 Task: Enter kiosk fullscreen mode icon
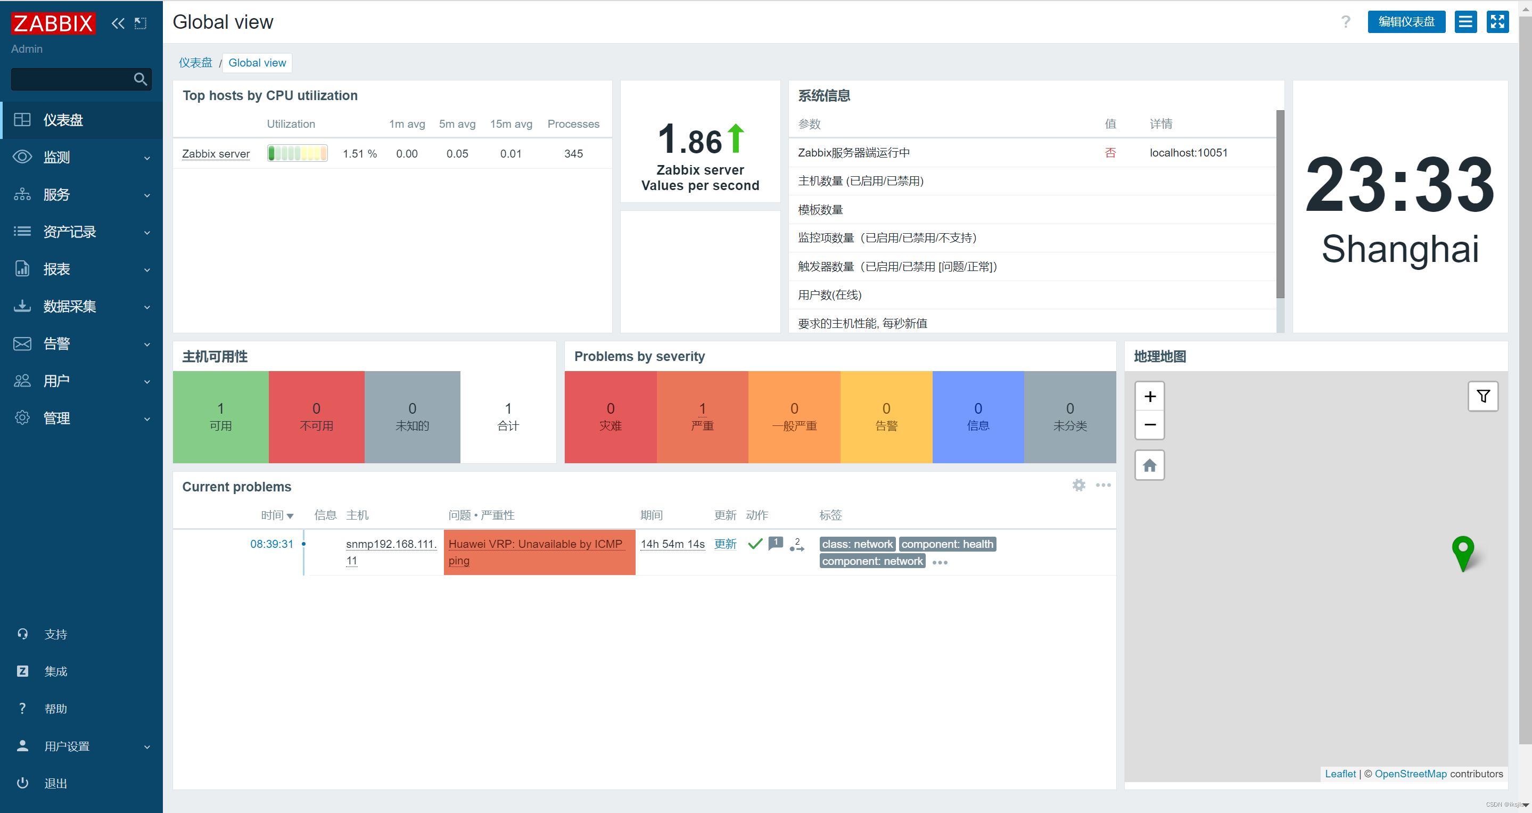[x=1497, y=22]
